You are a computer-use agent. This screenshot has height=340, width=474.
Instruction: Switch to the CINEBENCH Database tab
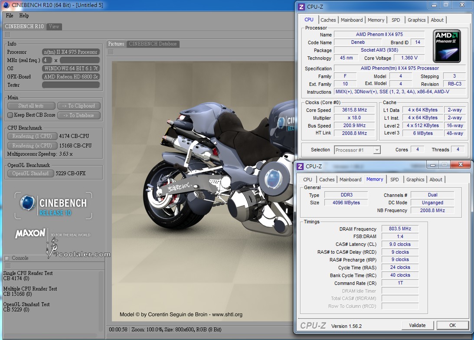153,44
